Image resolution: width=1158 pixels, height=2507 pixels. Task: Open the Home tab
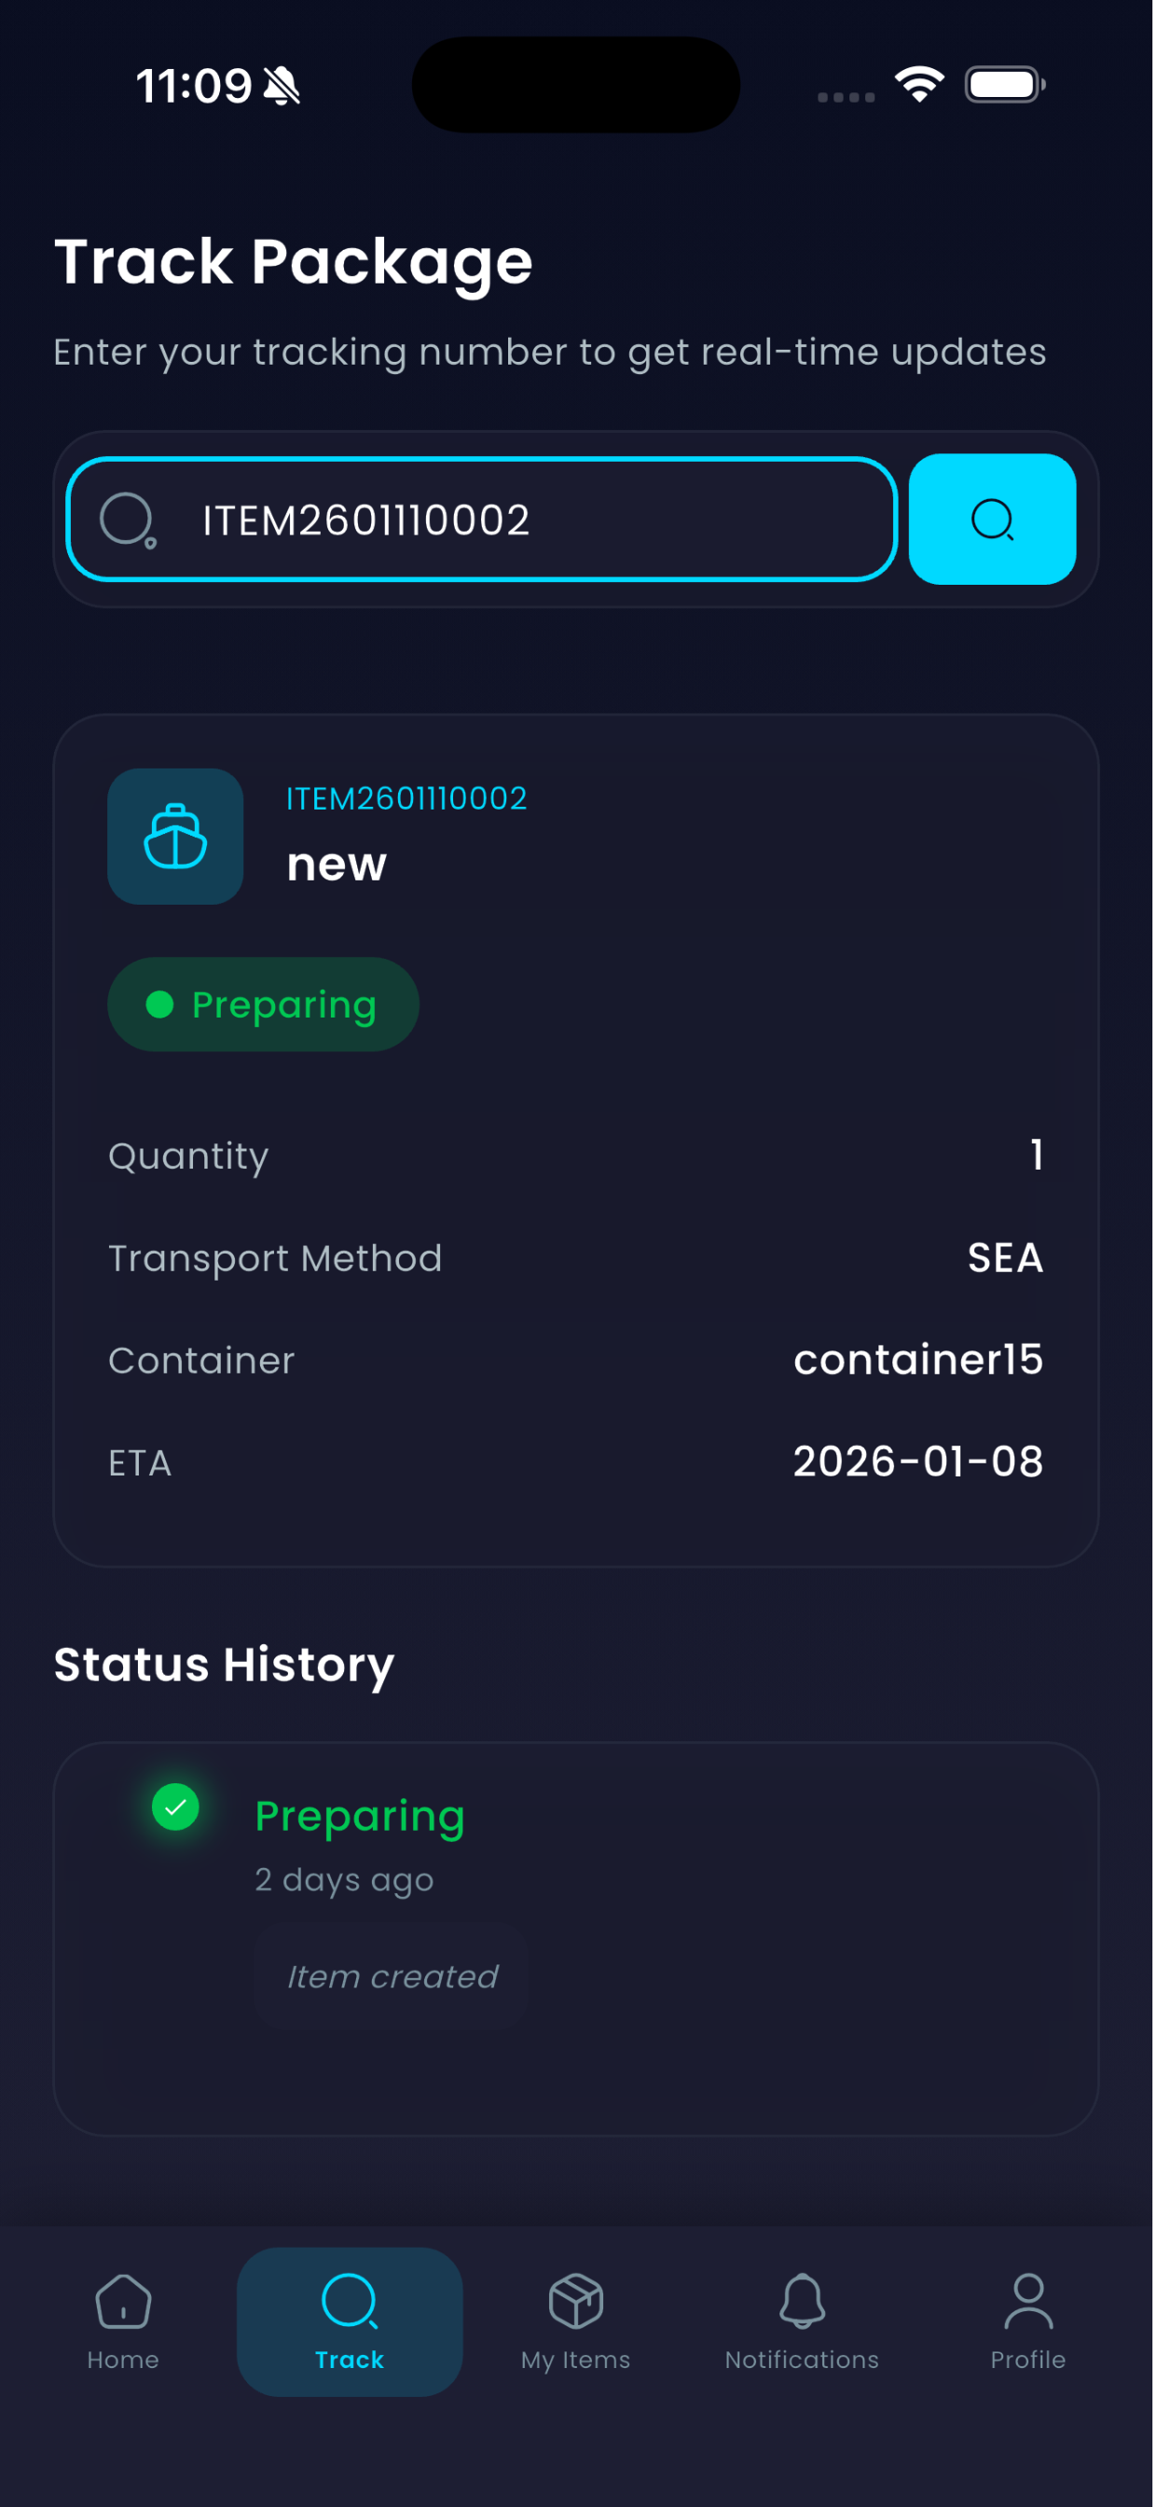[x=124, y=2322]
